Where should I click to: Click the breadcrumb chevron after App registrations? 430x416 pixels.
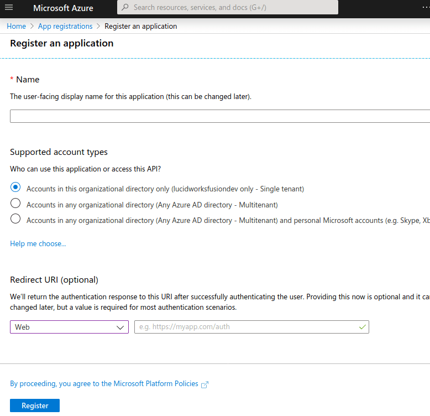(x=98, y=26)
